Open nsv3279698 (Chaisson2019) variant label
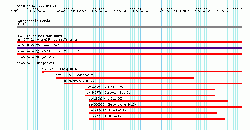This screenshot has width=250, height=130. tap(77, 75)
